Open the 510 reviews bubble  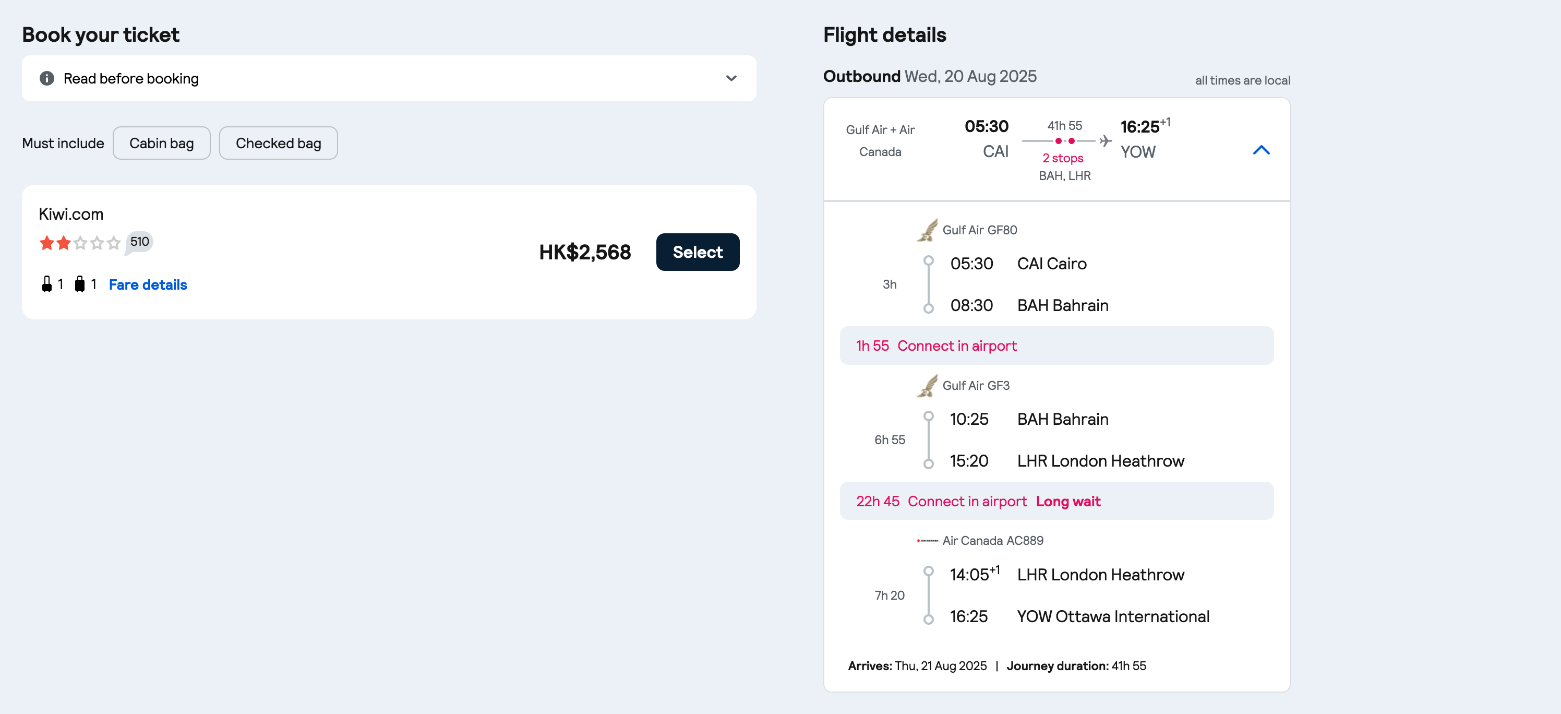[139, 242]
